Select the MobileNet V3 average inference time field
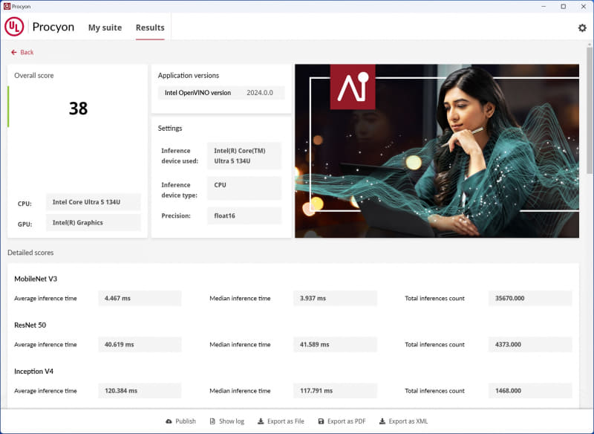The height and width of the screenshot is (434, 594). click(140, 298)
